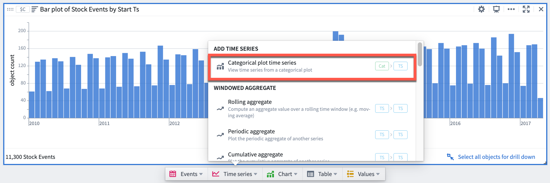Click the bar plot lines icon beside title
The height and width of the screenshot is (183, 550).
34,9
